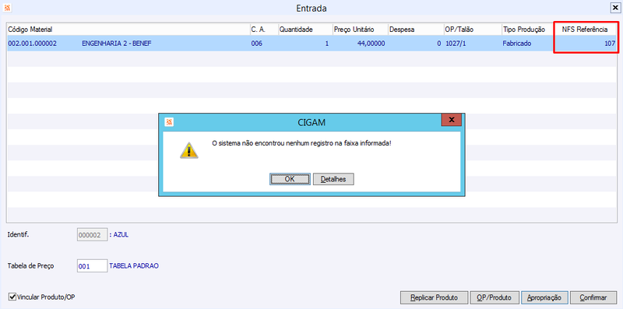Viewport: 623px width, 309px height.
Task: Click the unit price cell 44,00000
Action: pos(371,44)
